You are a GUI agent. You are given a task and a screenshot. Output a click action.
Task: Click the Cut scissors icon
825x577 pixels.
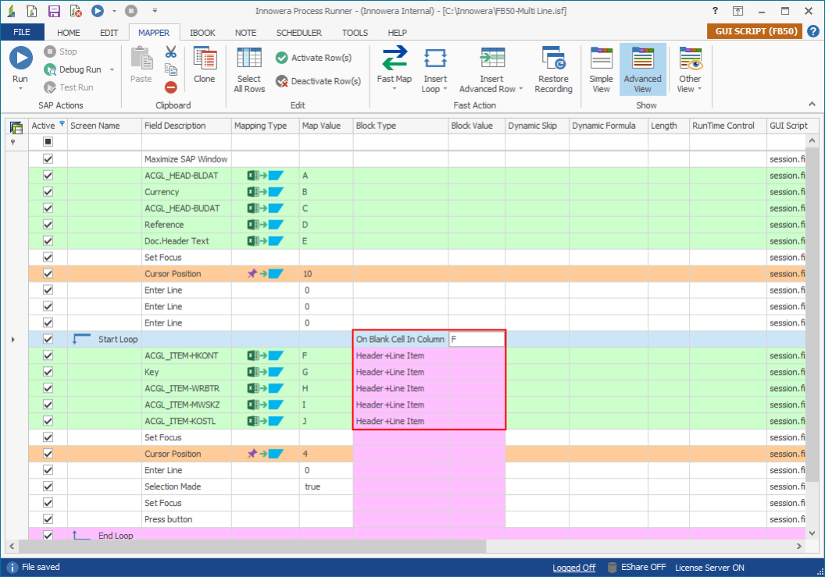coord(170,52)
